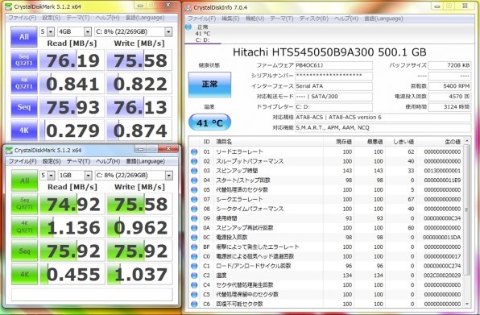Image resolution: width=480 pixels, height=315 pixels.
Task: Click CrystalDiskInfo title bar icon
Action: point(188,7)
